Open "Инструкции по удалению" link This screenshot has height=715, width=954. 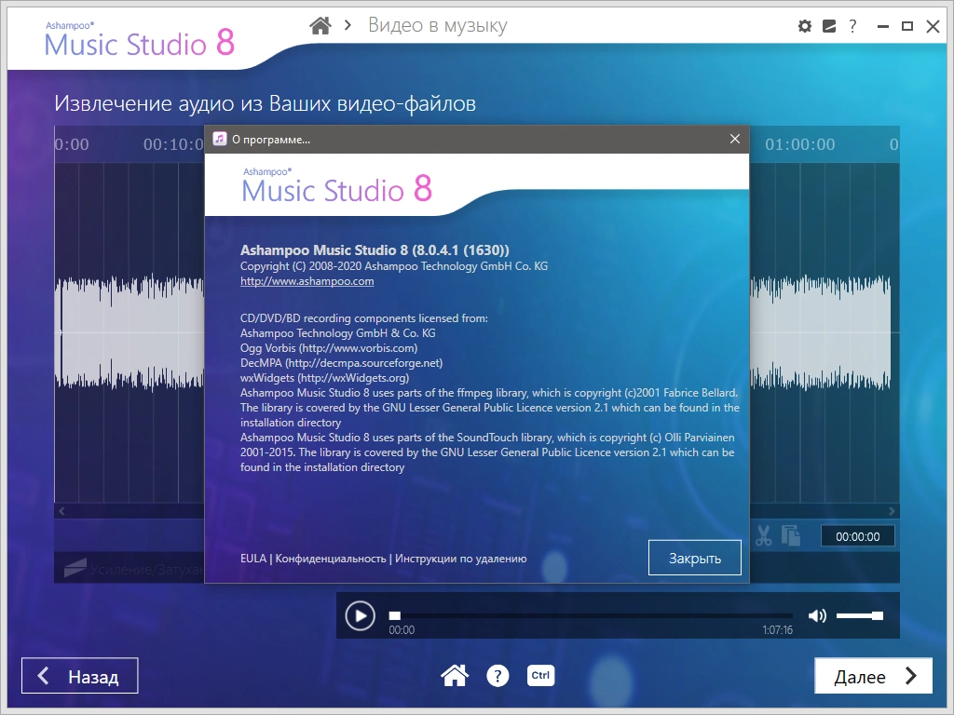[x=460, y=559]
